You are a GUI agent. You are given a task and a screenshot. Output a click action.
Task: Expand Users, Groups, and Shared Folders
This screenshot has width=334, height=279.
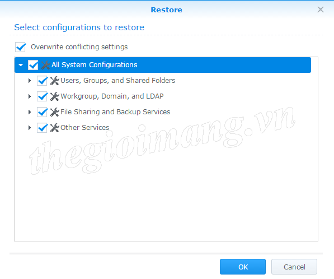coord(30,81)
